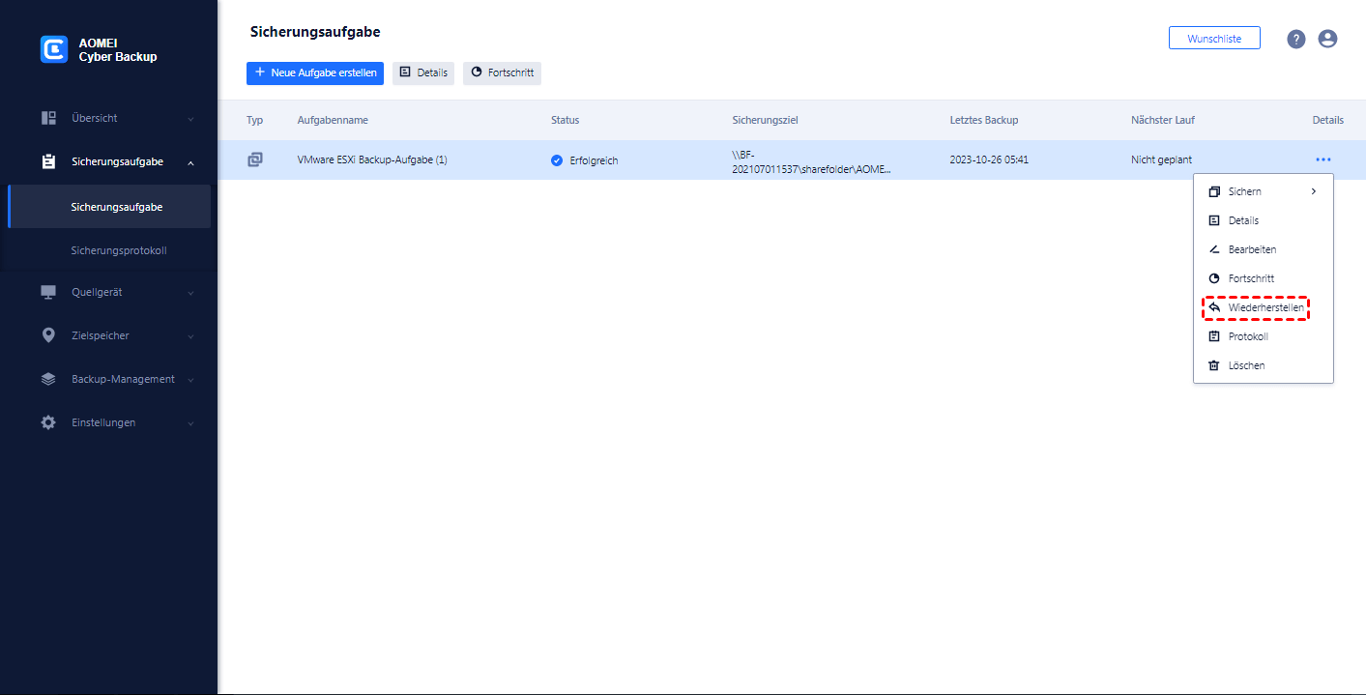
Task: Click the Zielspeicher location pin icon
Action: [48, 335]
